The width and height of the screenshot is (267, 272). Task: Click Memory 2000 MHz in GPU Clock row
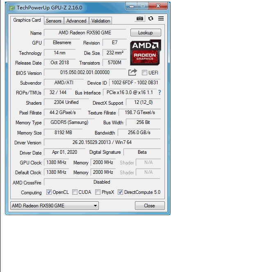pyautogui.click(x=103, y=162)
